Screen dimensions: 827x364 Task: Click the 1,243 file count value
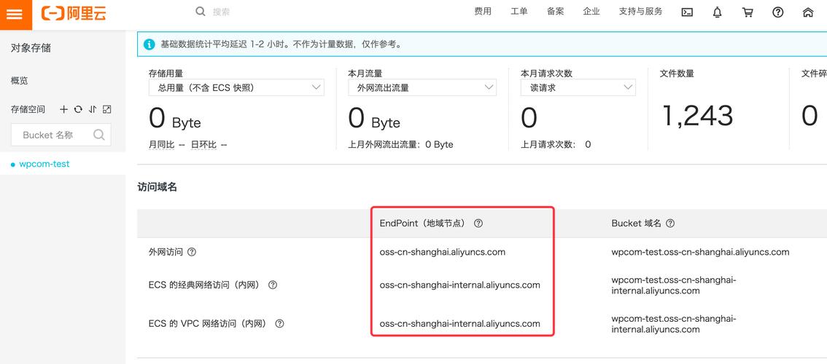[x=697, y=116]
